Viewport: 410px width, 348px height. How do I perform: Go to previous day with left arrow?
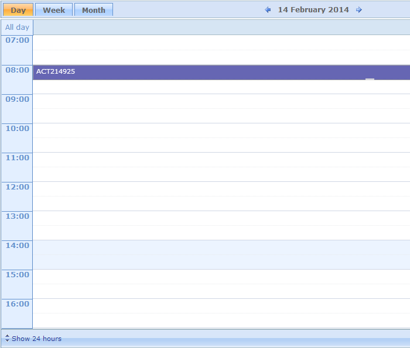pos(268,10)
